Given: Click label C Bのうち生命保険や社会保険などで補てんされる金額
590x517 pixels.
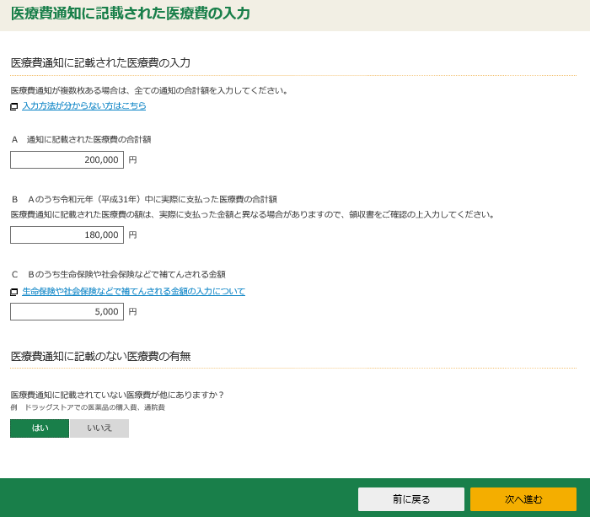Looking at the screenshot, I should (x=118, y=274).
